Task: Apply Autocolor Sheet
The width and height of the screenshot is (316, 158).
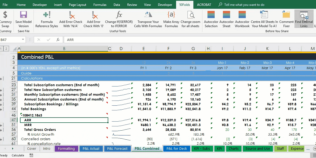Action: [x=226, y=19]
